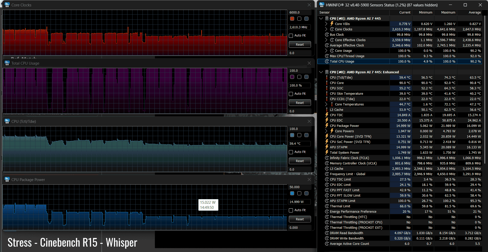Enable Auto Fit in Core Clocks graph
The height and width of the screenshot is (252, 488).
tap(291, 35)
